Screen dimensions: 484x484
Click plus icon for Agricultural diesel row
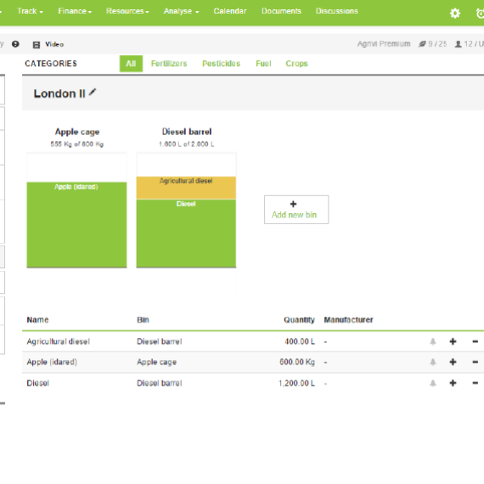(x=453, y=341)
